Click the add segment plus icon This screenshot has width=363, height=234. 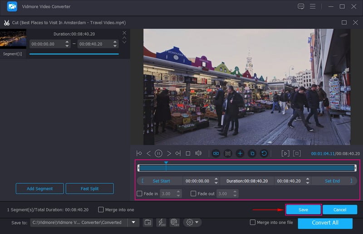(240, 153)
